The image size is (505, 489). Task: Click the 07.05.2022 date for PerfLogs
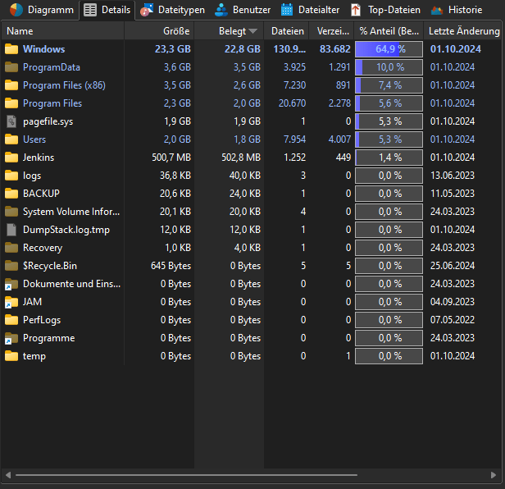point(453,320)
